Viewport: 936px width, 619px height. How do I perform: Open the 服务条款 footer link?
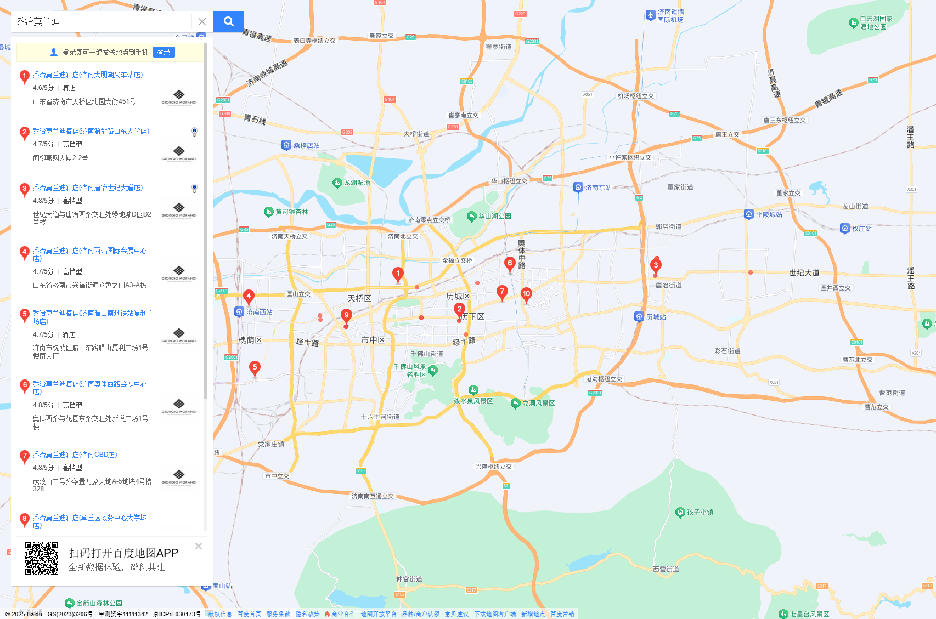tap(278, 614)
